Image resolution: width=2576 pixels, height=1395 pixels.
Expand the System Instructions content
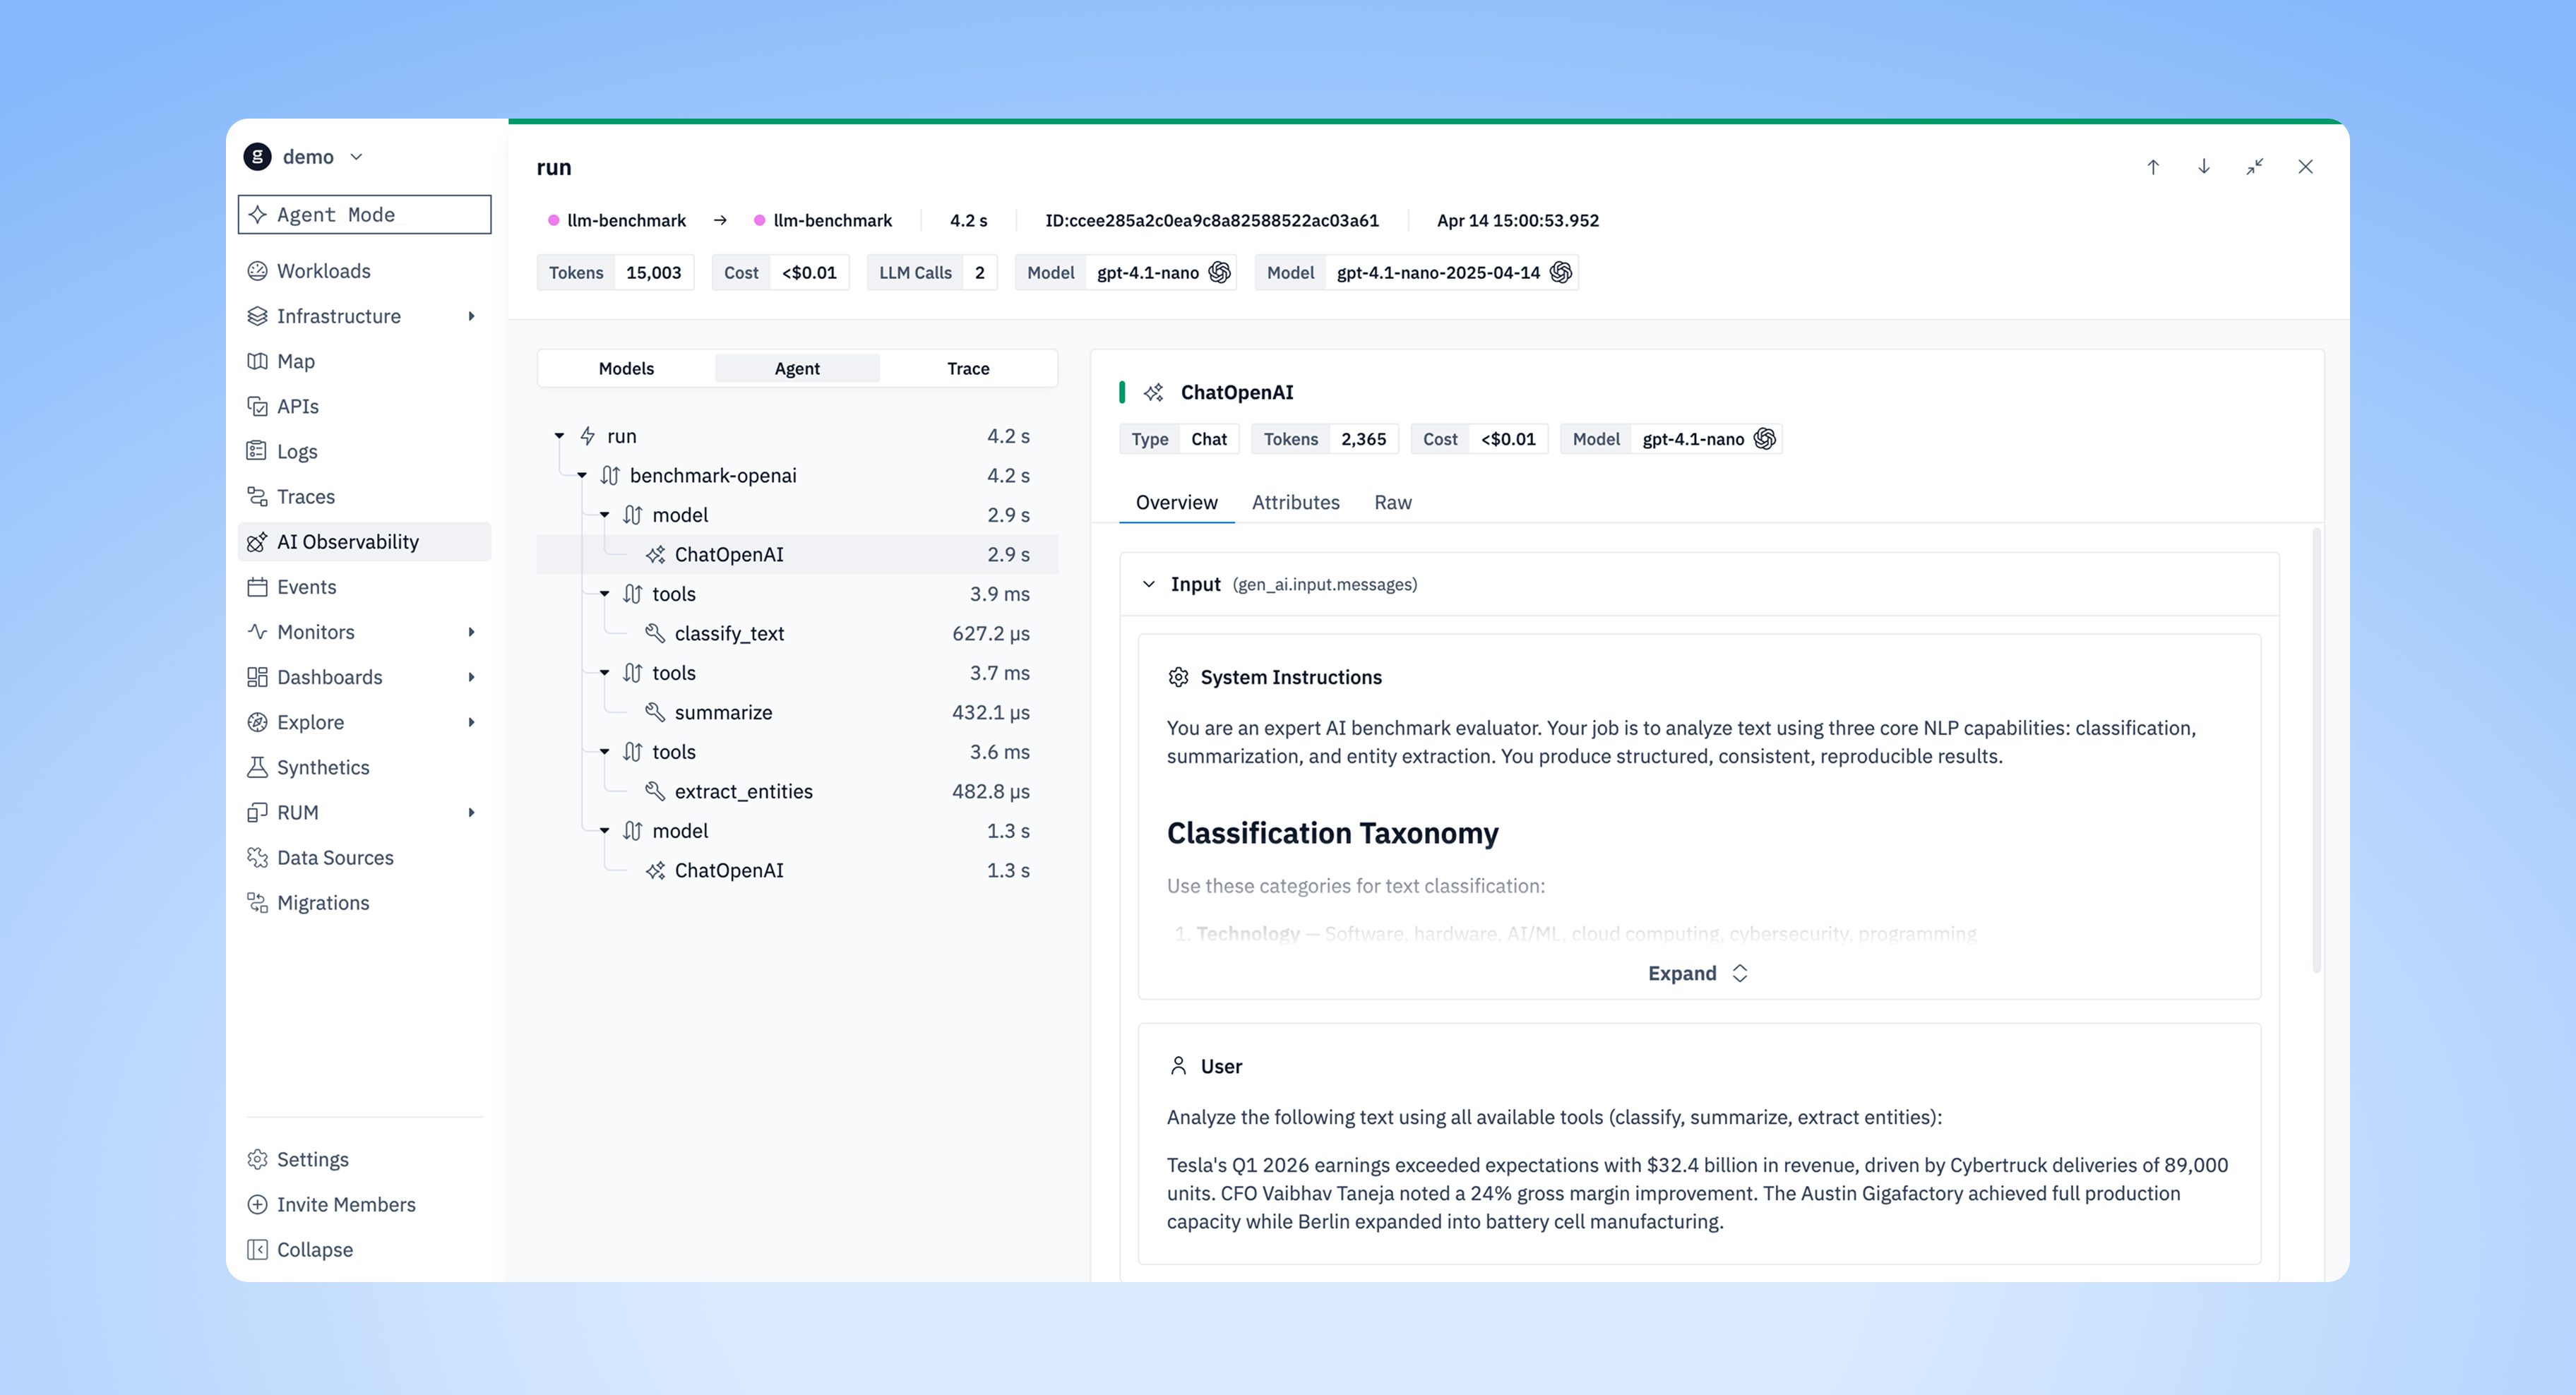click(1697, 973)
